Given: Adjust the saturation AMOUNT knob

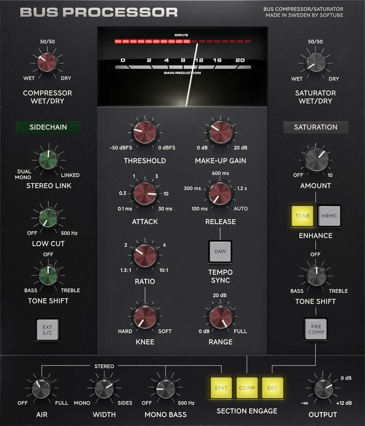Looking at the screenshot, I should (315, 161).
